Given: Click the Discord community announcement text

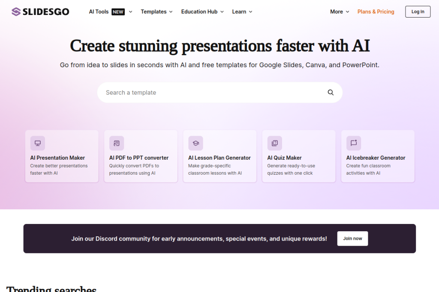Looking at the screenshot, I should (x=199, y=238).
